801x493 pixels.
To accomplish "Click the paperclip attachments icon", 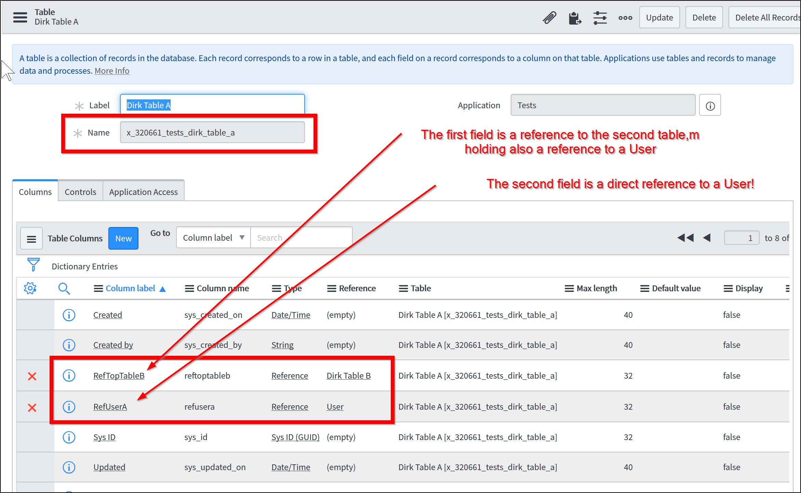I will tap(550, 17).
